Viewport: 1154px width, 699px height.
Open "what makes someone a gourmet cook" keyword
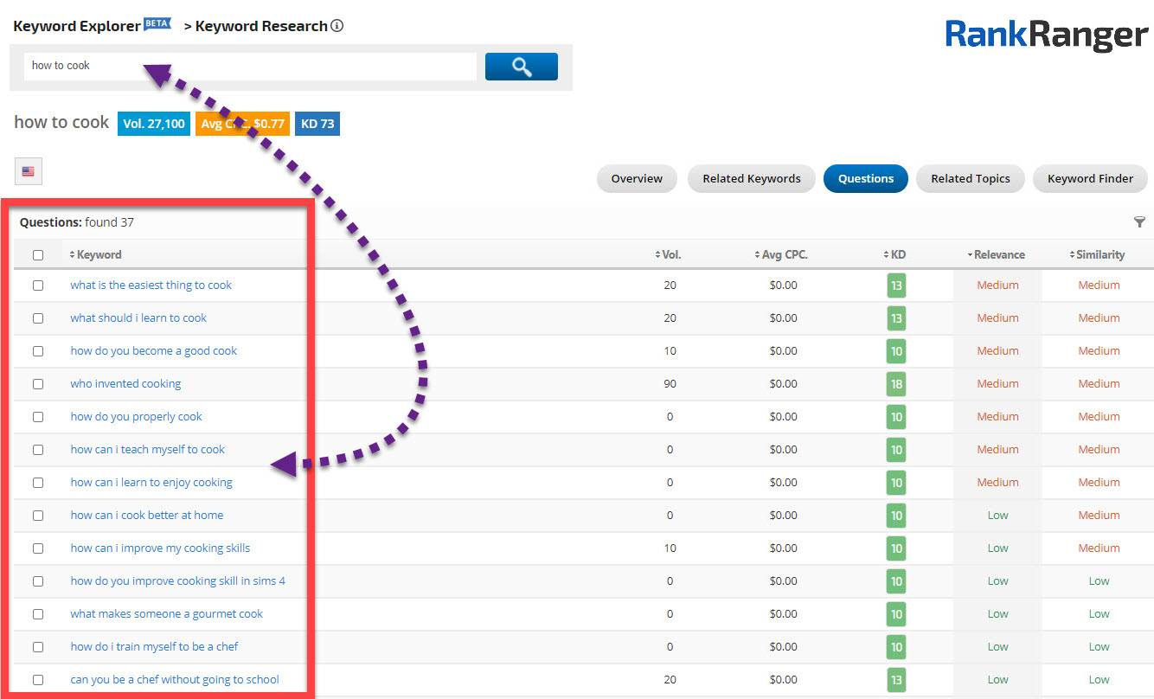[167, 614]
